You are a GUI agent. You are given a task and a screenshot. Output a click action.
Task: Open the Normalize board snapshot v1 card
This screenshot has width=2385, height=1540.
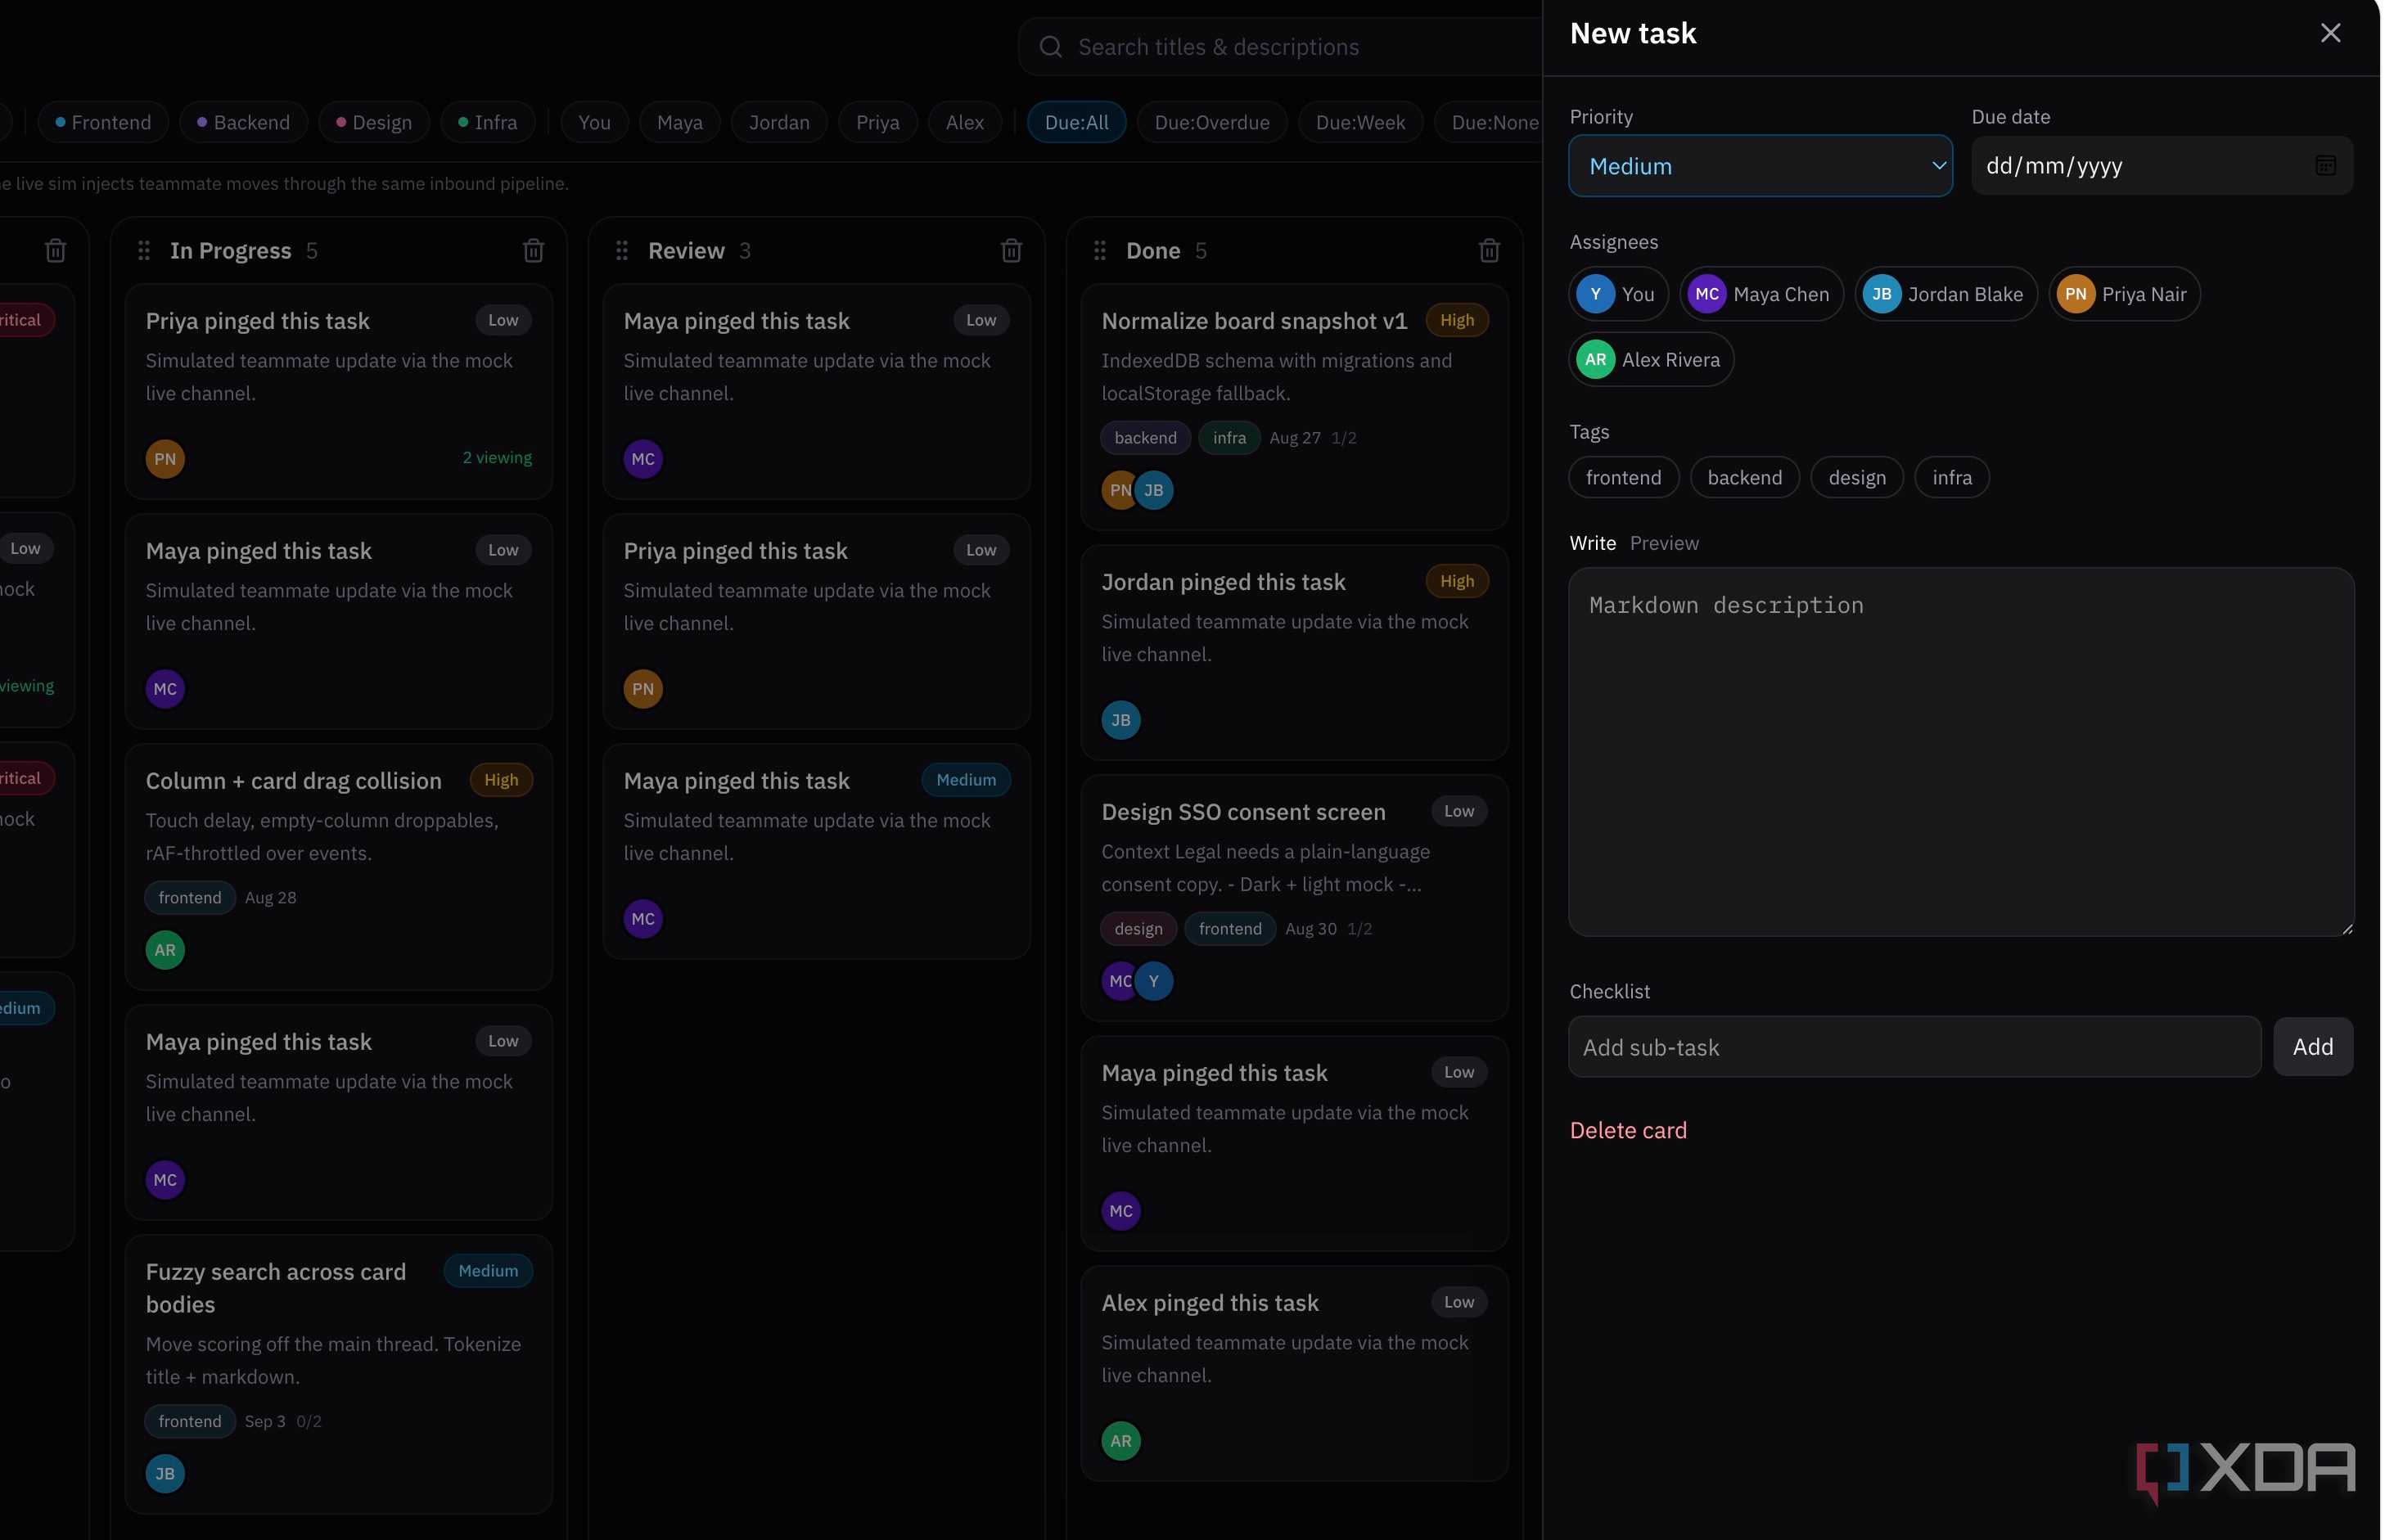click(x=1294, y=407)
